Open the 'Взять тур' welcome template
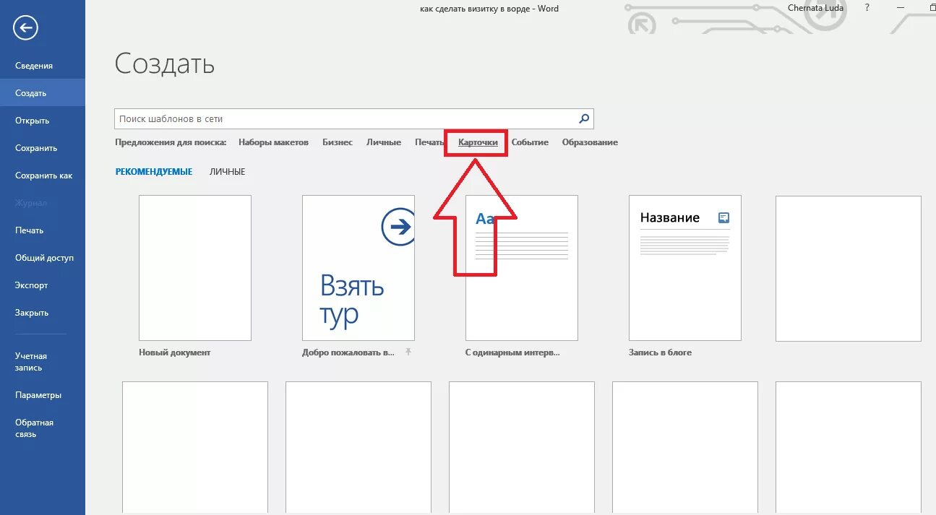The height and width of the screenshot is (515, 936). coord(358,268)
